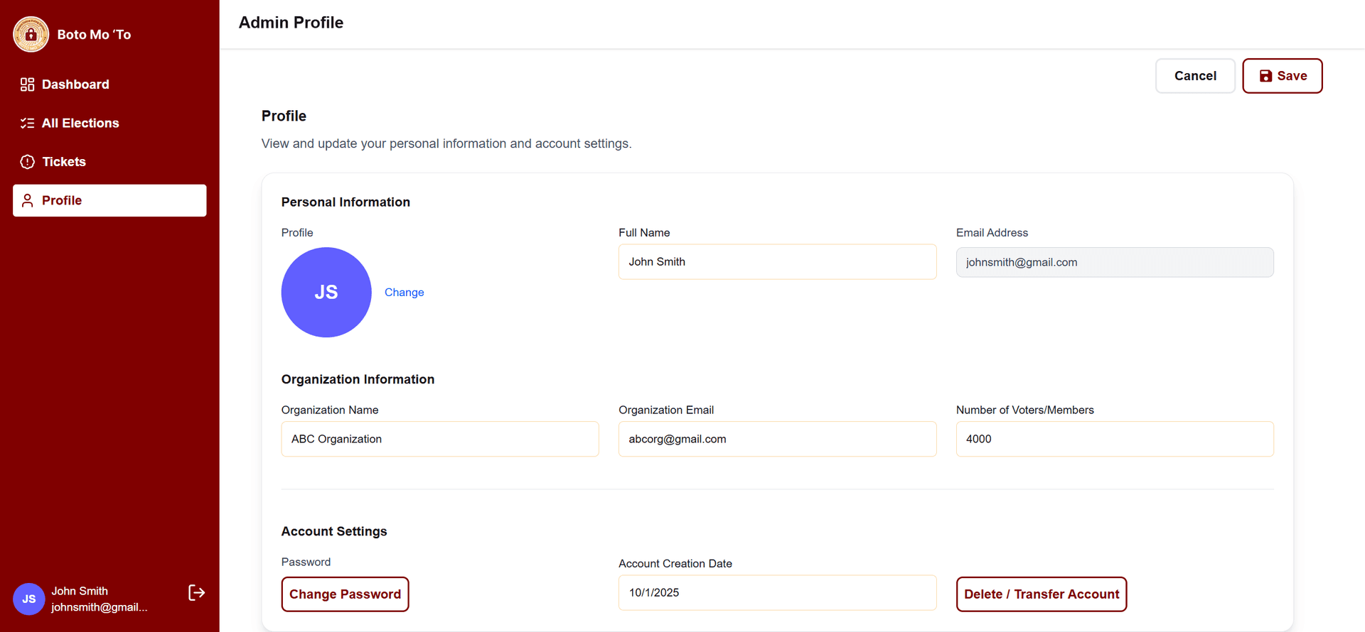Screen dimensions: 1365x632
Task: Click the Number of Voters/Members field
Action: pyautogui.click(x=1114, y=439)
